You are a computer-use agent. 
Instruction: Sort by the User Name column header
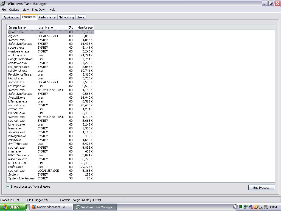pyautogui.click(x=50, y=27)
